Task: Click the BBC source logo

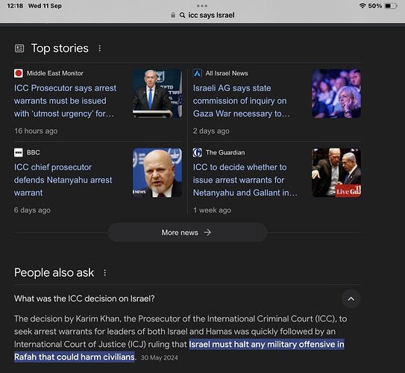Action: [x=19, y=152]
